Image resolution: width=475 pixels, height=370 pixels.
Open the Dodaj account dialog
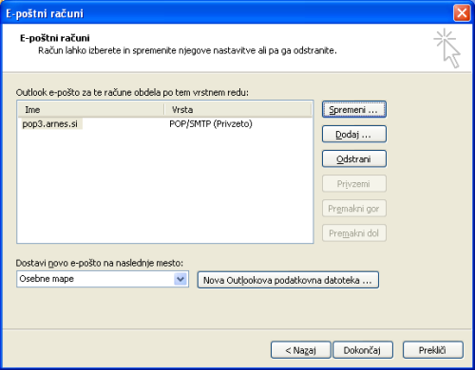(354, 135)
